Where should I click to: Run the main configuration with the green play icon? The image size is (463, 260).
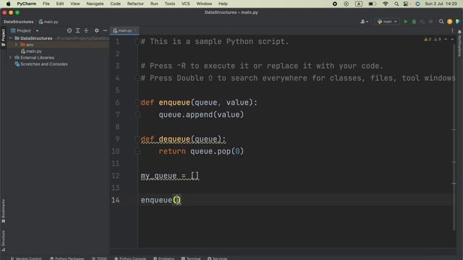point(406,22)
